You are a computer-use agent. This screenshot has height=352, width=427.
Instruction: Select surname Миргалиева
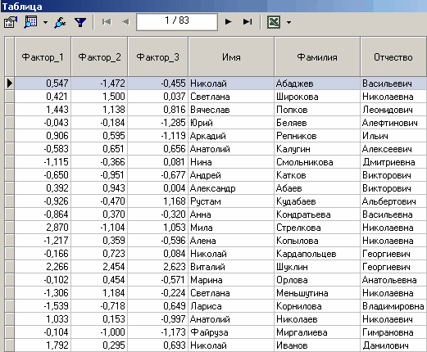point(302,332)
